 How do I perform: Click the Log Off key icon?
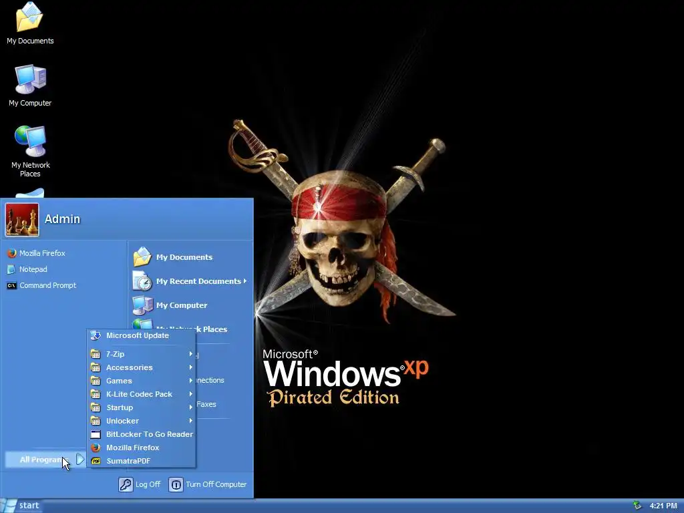126,485
